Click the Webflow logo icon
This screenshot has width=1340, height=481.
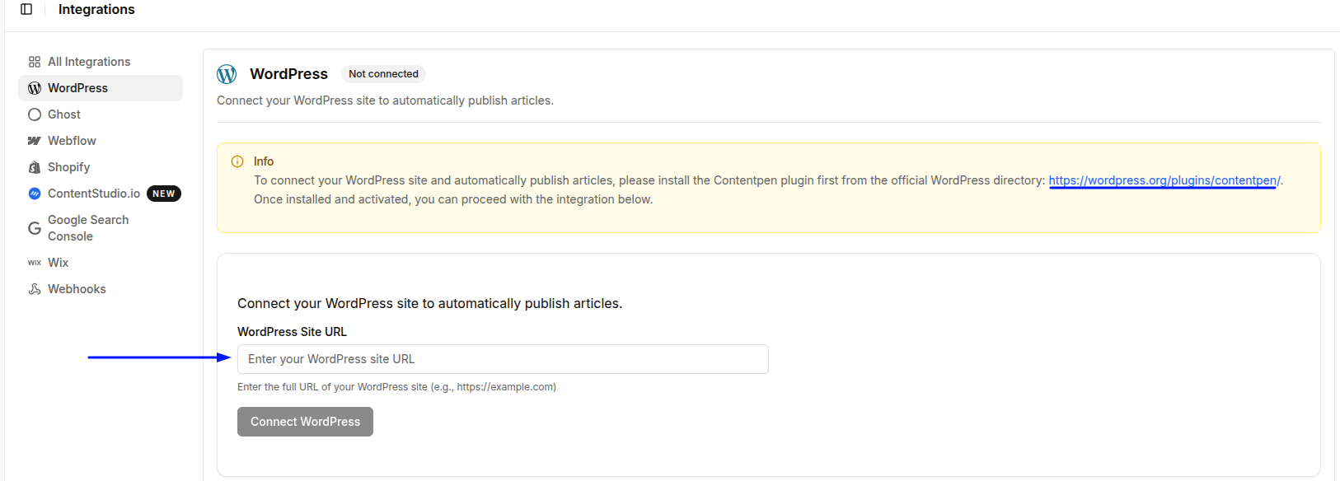(35, 141)
